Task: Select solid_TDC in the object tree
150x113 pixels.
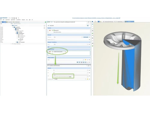Action: tap(21, 38)
